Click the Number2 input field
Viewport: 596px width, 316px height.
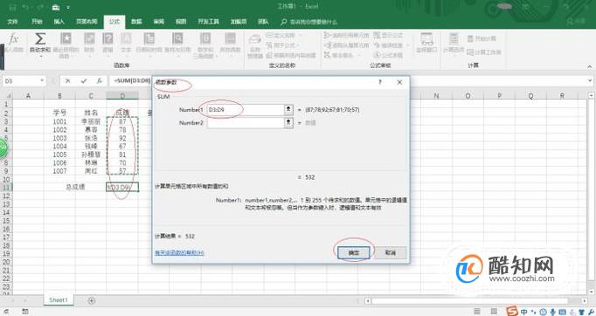[246, 123]
